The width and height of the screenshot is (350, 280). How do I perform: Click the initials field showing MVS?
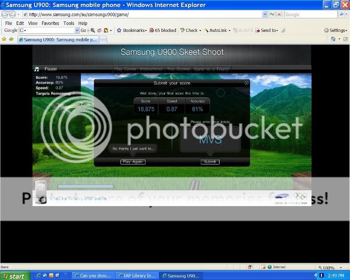coord(210,140)
